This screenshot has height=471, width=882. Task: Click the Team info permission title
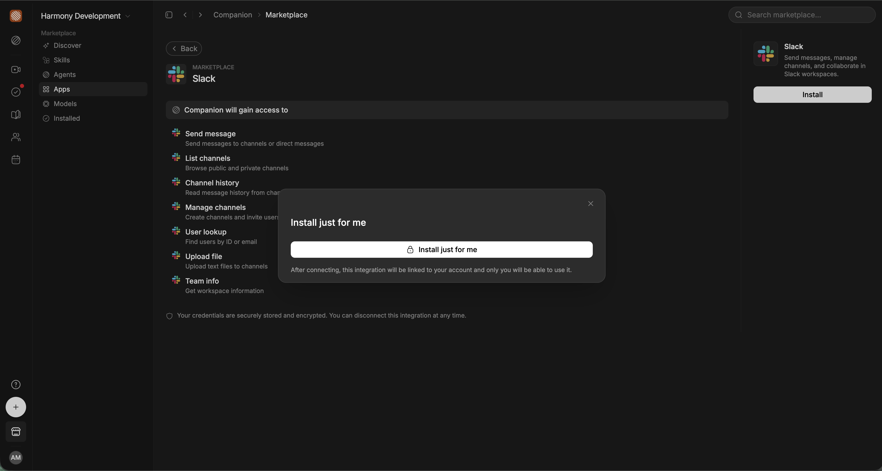202,281
